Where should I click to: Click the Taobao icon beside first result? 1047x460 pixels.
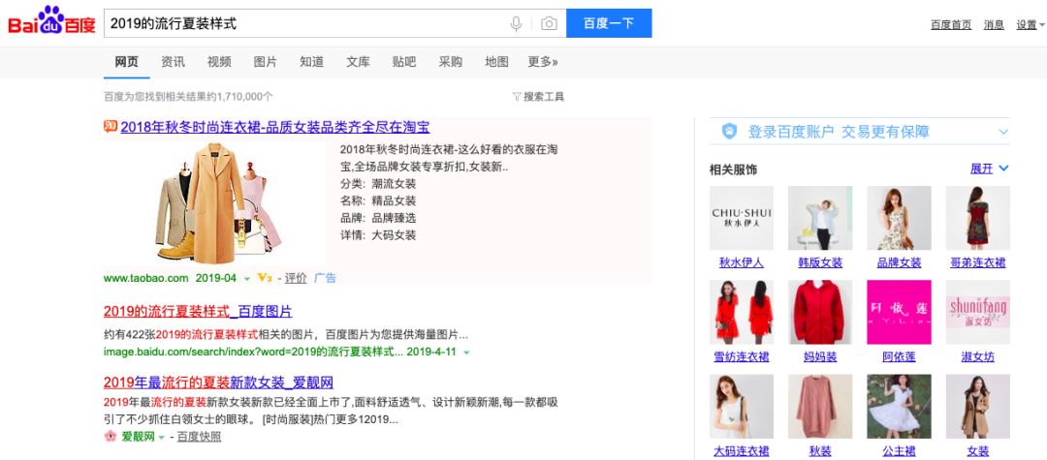[x=111, y=126]
